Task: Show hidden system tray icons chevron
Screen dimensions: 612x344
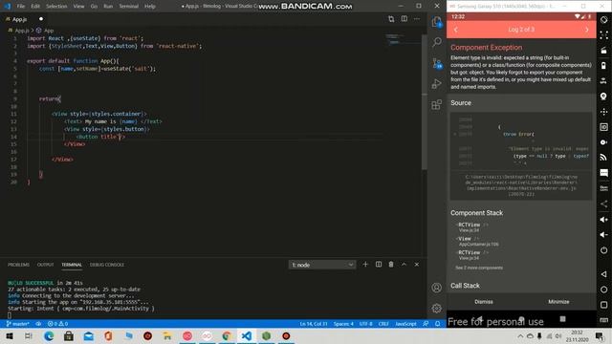Action: (520, 335)
